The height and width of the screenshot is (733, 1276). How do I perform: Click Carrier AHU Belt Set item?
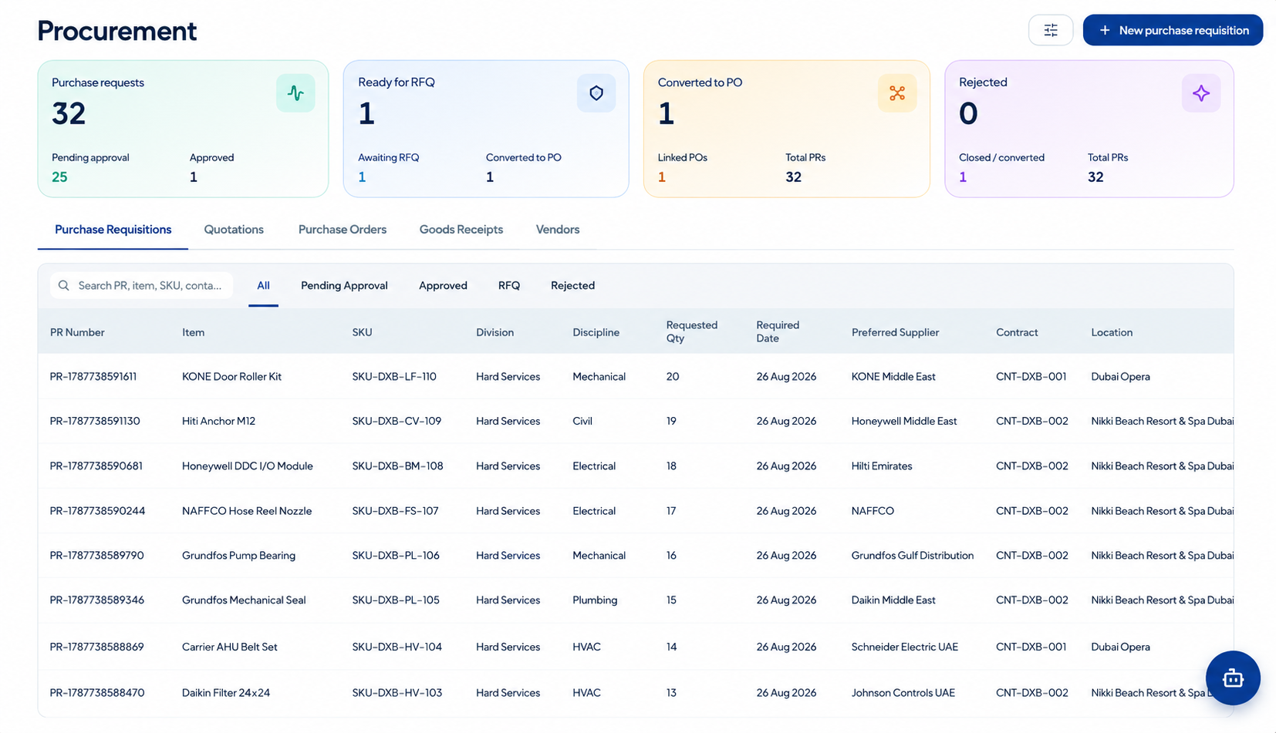click(x=230, y=647)
